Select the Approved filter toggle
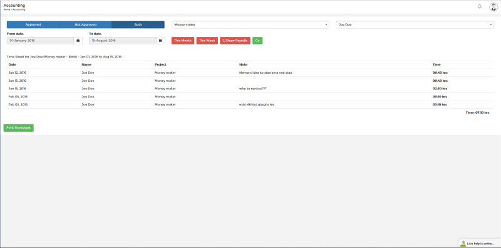Screen dimensions: 501x248 pyautogui.click(x=33, y=24)
